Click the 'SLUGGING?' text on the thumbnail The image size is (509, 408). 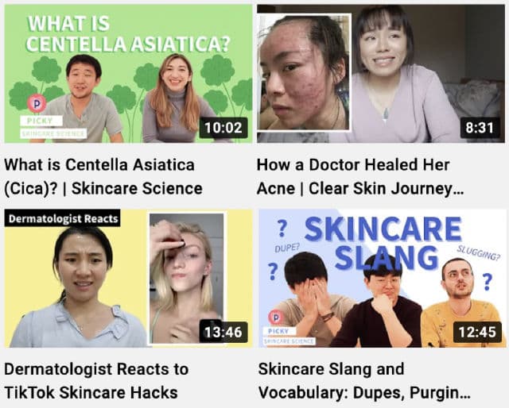[478, 253]
